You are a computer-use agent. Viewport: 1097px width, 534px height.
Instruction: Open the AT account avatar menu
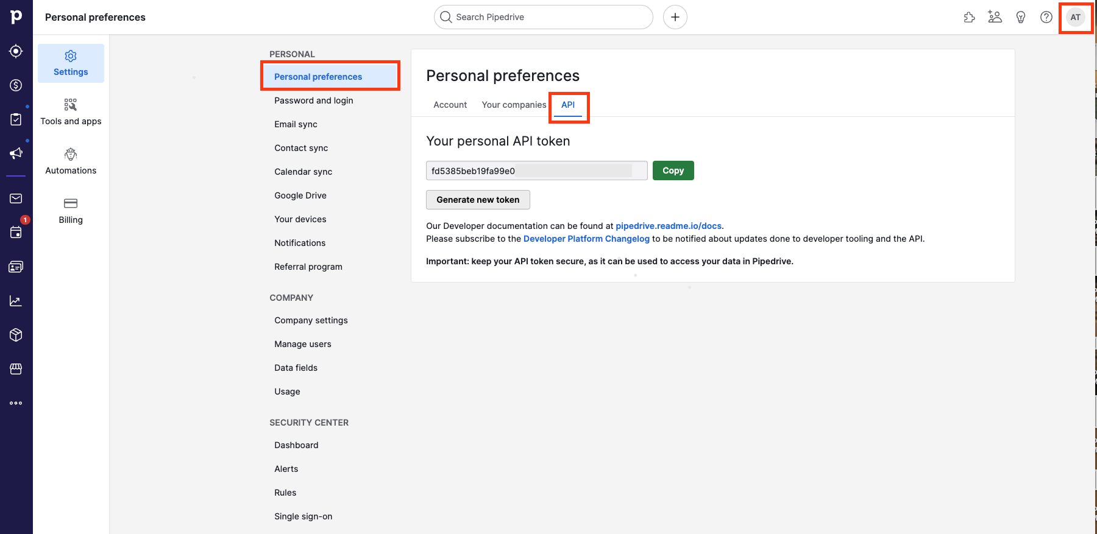tap(1076, 17)
